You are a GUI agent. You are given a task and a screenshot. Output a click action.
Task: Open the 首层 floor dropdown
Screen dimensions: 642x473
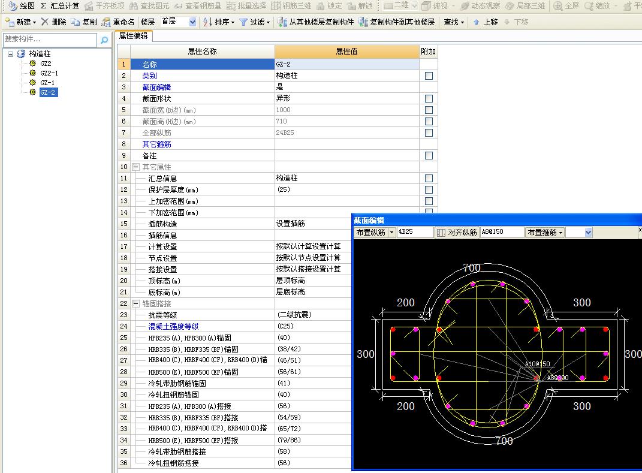pos(192,22)
